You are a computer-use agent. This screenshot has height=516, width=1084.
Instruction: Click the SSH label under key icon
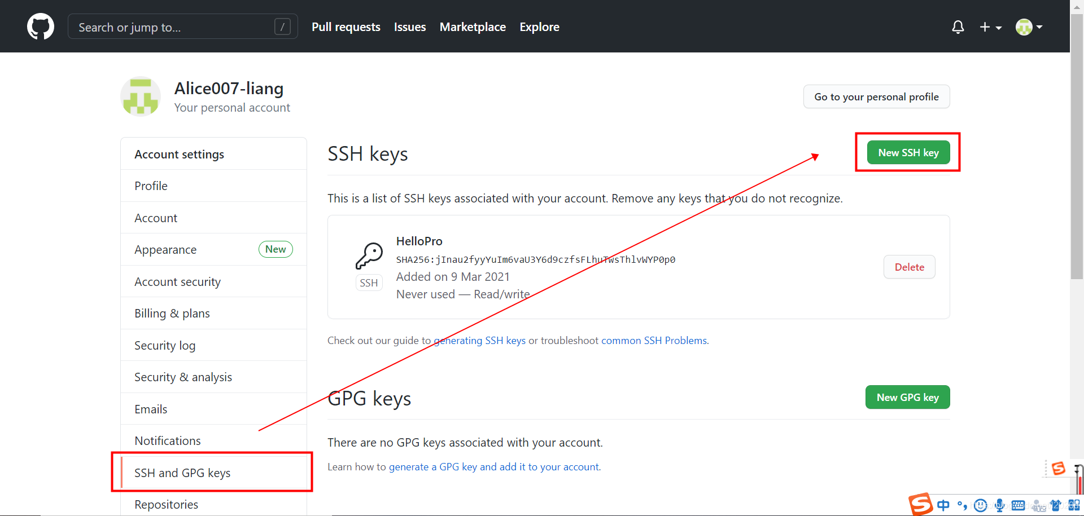tap(369, 283)
